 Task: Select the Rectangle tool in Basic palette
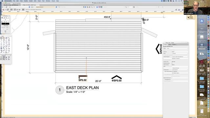tap(7, 42)
